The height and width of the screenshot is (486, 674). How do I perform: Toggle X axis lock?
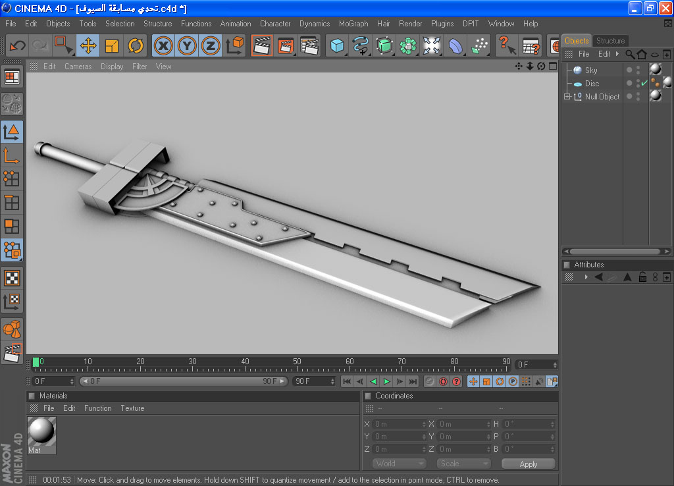pyautogui.click(x=163, y=45)
